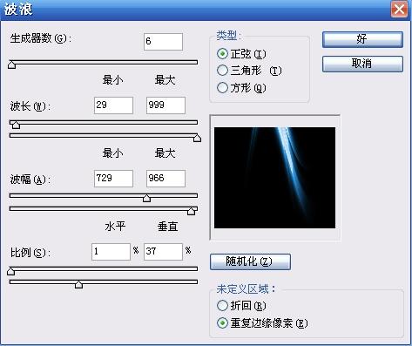Click the amplitude minimum slider handle

point(146,198)
